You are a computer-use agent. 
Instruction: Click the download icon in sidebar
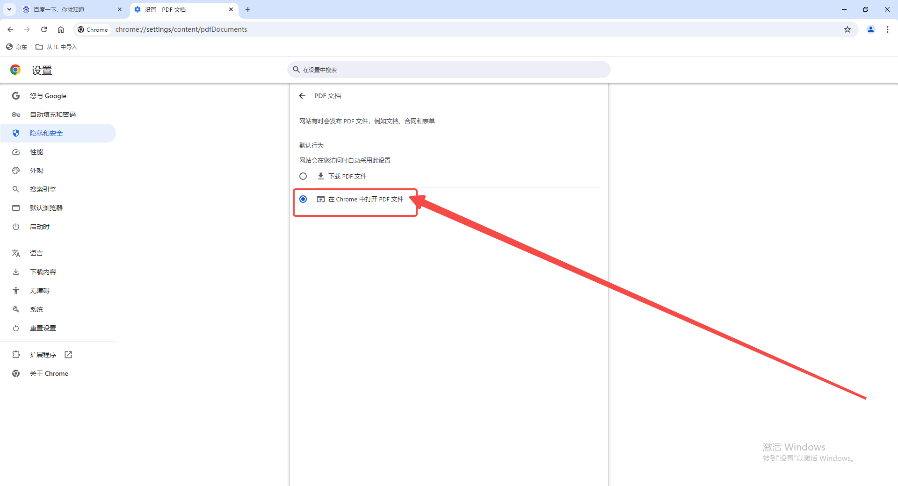[x=16, y=272]
